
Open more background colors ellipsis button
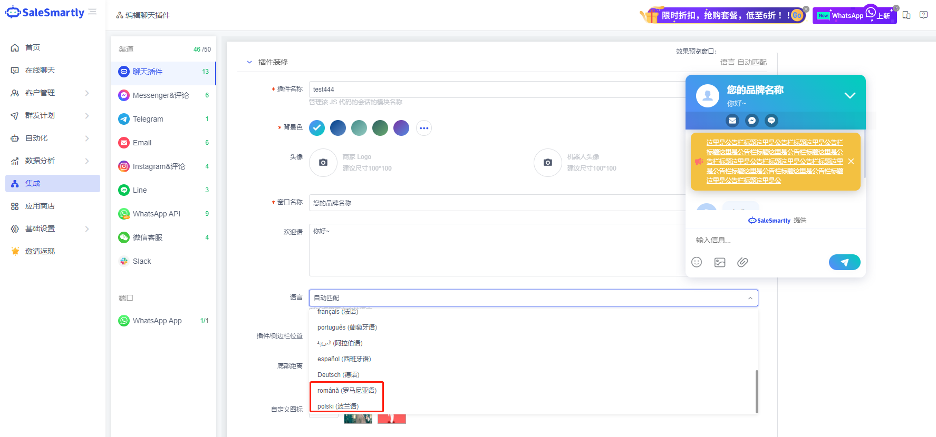point(424,128)
